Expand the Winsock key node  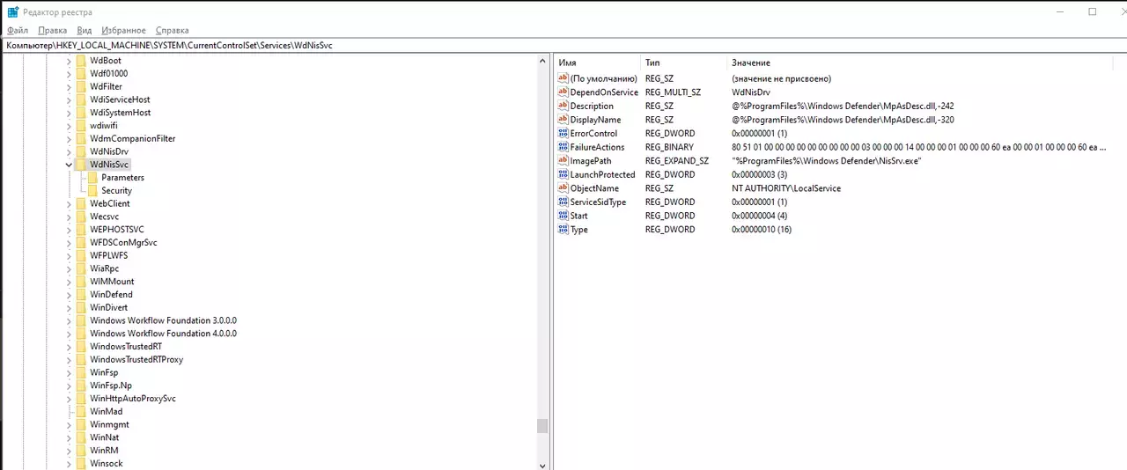coord(69,463)
